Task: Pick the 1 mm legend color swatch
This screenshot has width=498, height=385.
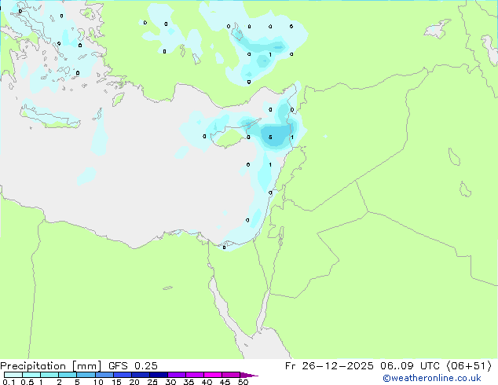Action: pyautogui.click(x=49, y=375)
